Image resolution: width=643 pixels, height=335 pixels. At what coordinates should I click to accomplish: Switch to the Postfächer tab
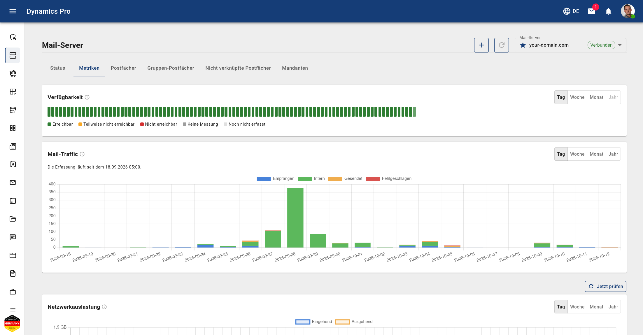click(123, 68)
